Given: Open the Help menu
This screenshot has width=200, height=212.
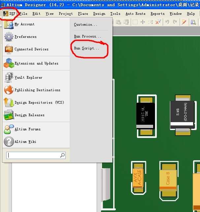Looking at the screenshot, I should 191,13.
